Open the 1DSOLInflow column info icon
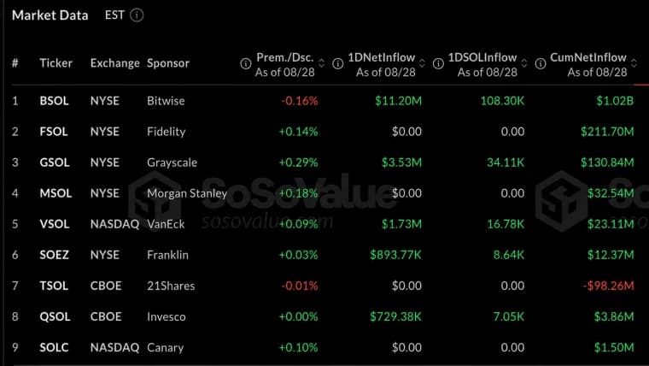The height and width of the screenshot is (366, 649). tap(438, 63)
